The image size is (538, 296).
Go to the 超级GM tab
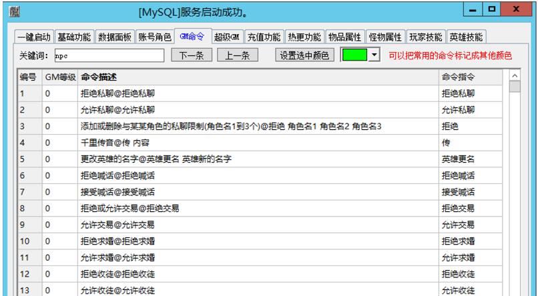click(226, 37)
